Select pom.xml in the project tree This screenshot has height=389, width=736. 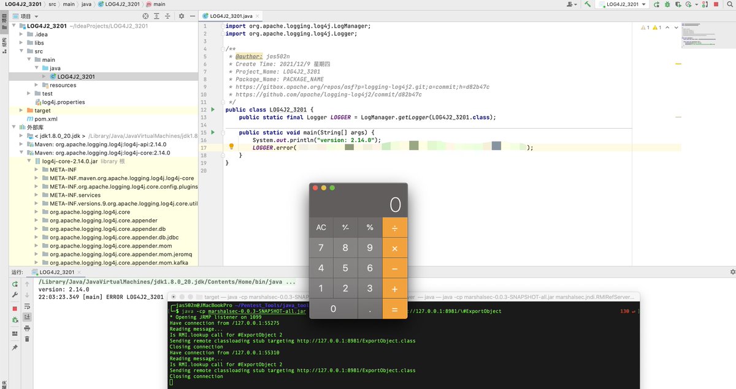tap(41, 119)
